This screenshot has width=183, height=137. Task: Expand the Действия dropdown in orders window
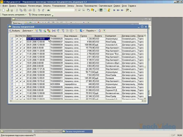28,31
